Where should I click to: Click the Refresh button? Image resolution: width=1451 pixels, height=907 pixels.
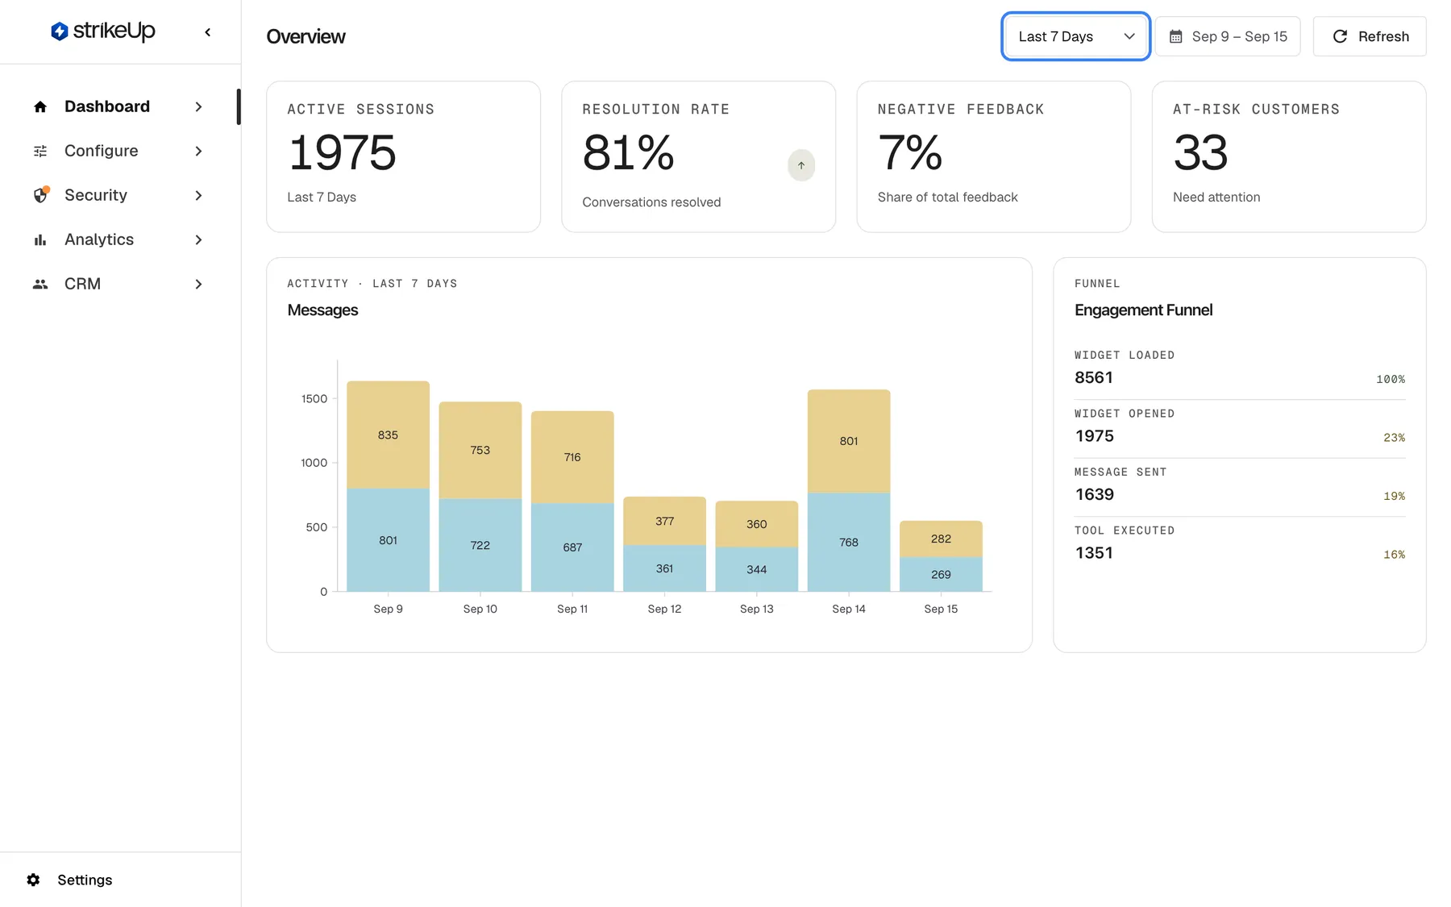[1370, 36]
